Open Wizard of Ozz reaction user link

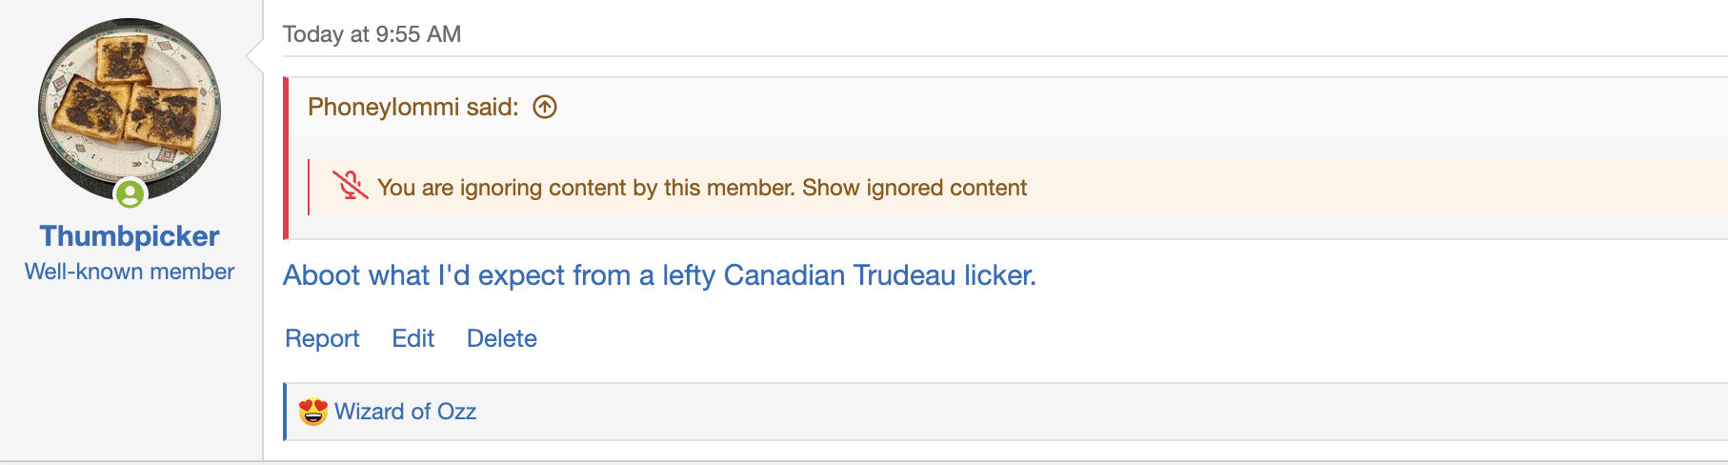coord(405,412)
